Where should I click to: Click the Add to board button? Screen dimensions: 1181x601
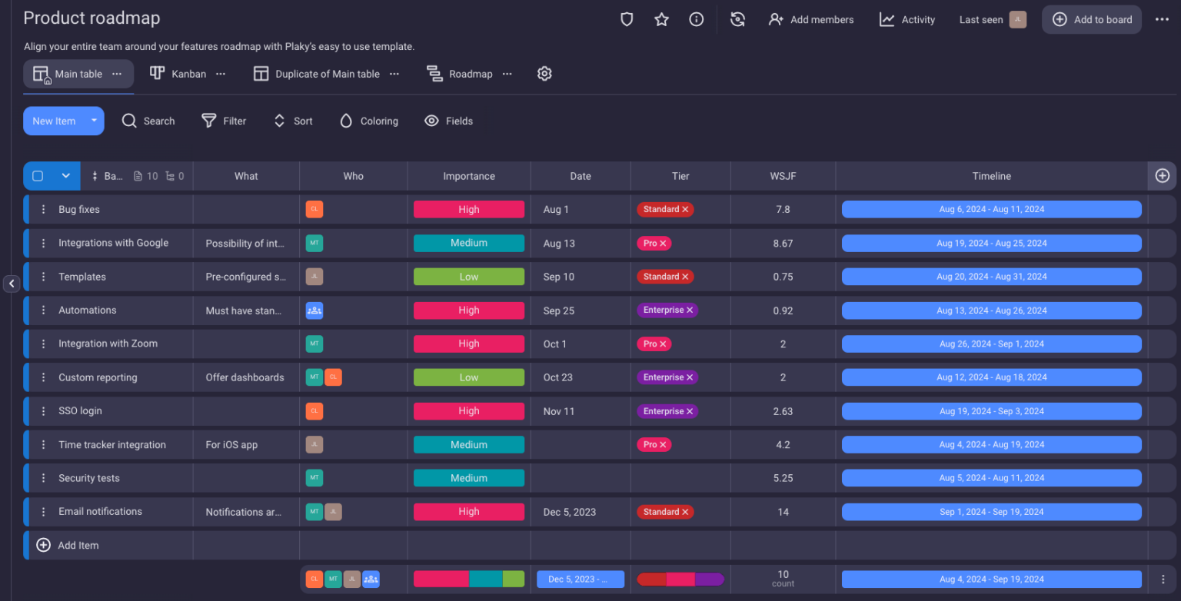click(1091, 19)
